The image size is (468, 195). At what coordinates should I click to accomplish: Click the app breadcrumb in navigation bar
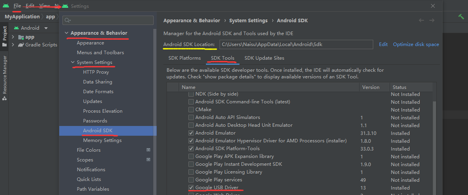(50, 17)
